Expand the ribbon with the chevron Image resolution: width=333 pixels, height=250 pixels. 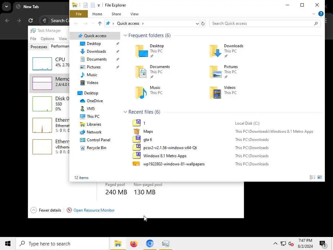tap(314, 14)
